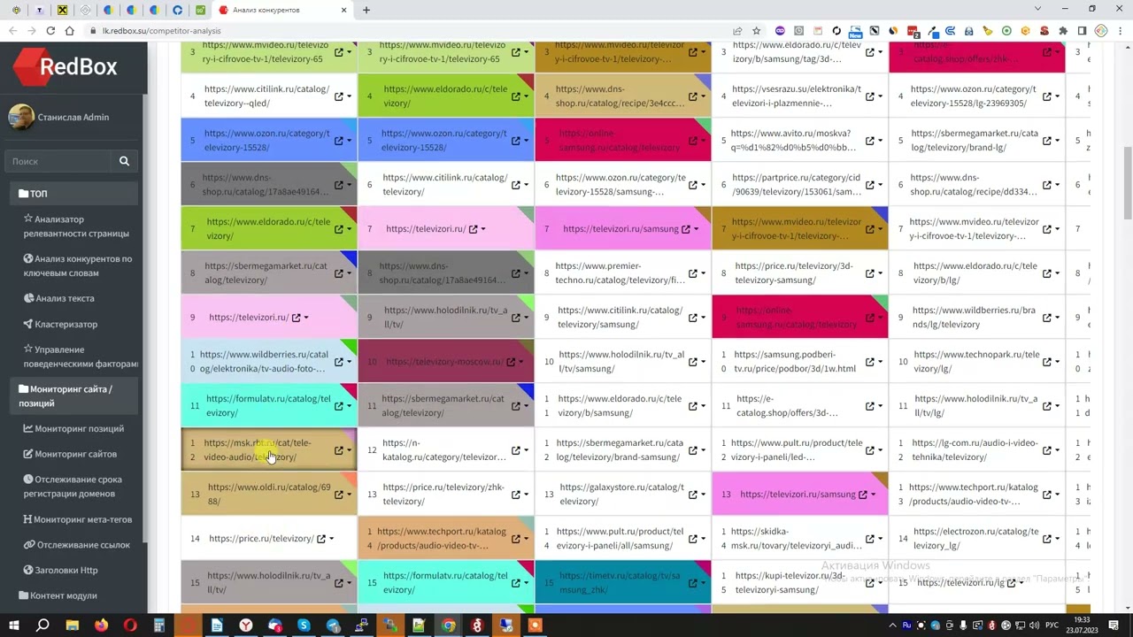Click the RedBox logo

65,67
